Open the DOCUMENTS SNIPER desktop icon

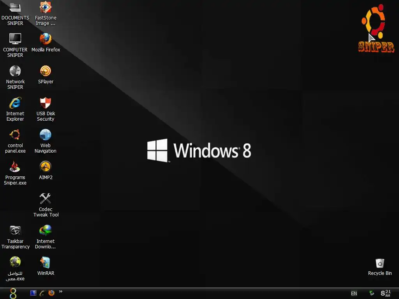click(x=15, y=13)
